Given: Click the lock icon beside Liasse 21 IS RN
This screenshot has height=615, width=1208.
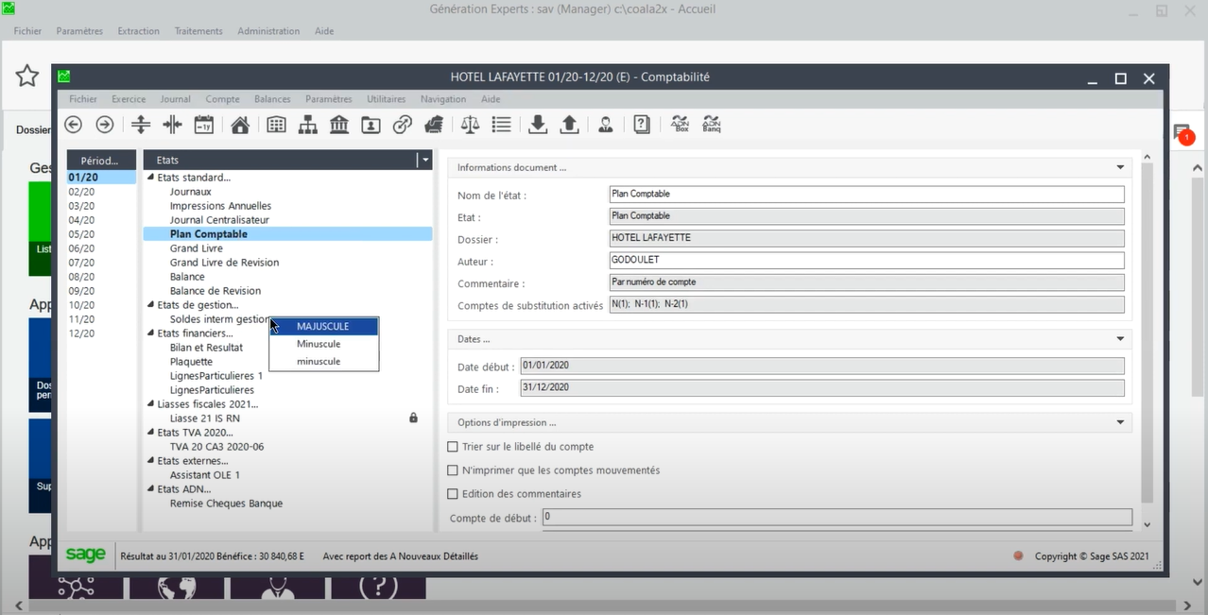Looking at the screenshot, I should pyautogui.click(x=413, y=418).
